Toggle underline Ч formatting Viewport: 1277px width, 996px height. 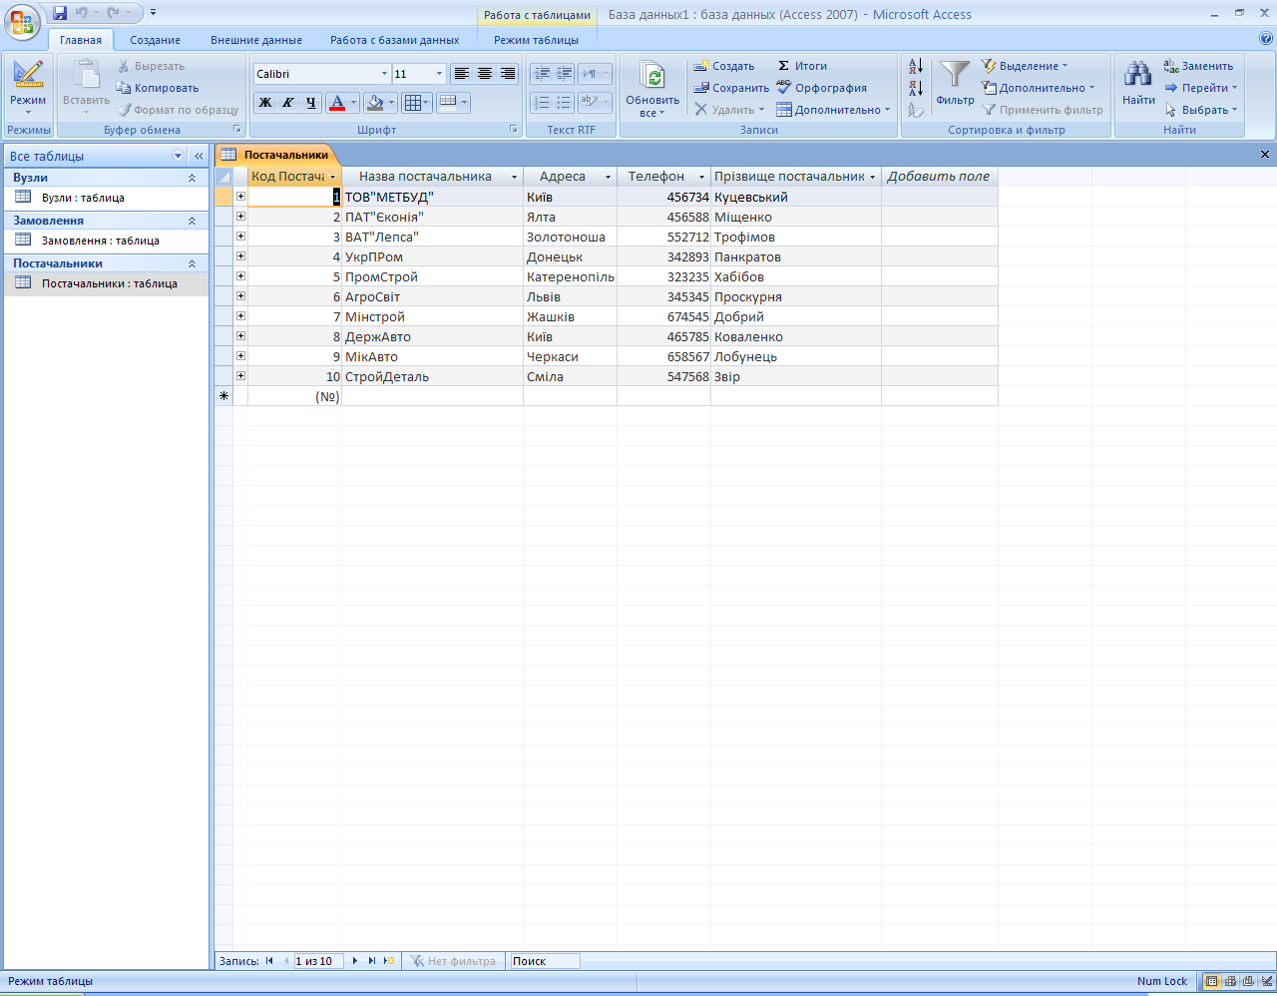click(x=310, y=102)
